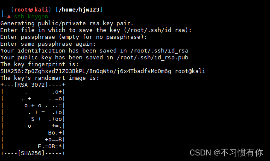The height and width of the screenshot is (161, 270).
Task: Click the 'Enter passphrase (empty for no passphrase):' line
Action: point(73,37)
